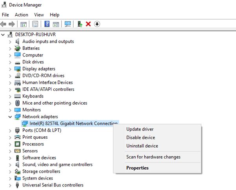Image resolution: width=236 pixels, height=190 pixels.
Task: Click the Properties sheet toolbar icon
Action: [35, 24]
